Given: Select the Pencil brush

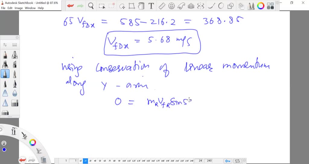Looking at the screenshot, I should point(5,55).
